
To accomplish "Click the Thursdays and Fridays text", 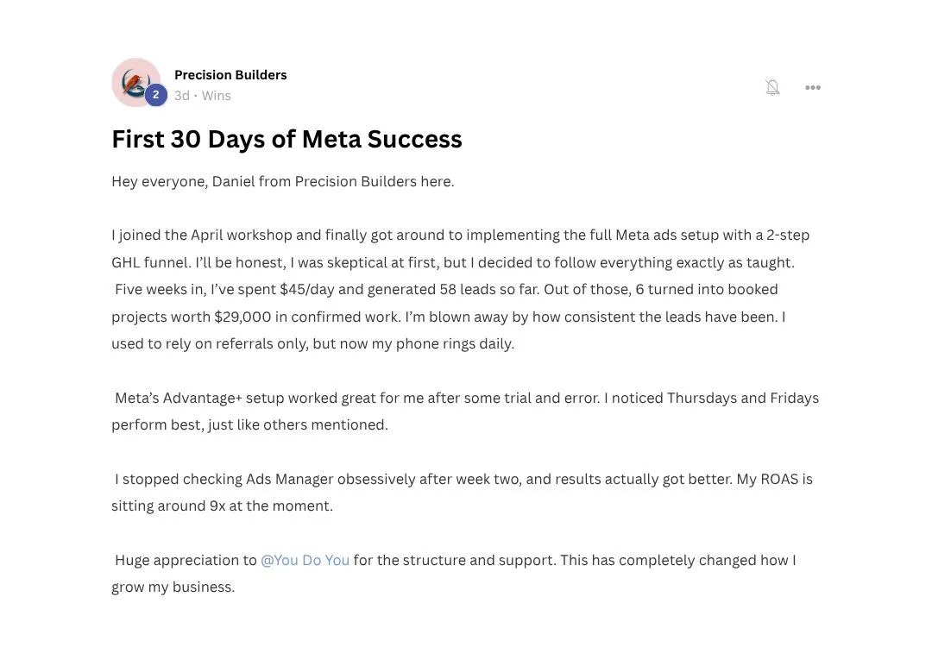I will (743, 398).
